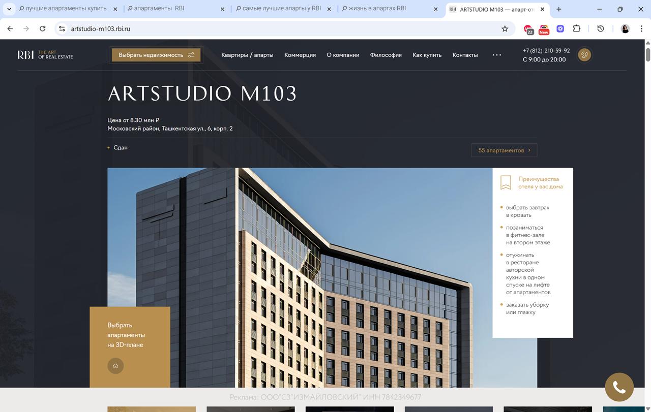Switch to the 'апартаменты RBI' tab
Viewport: 651px width, 412px height.
(x=176, y=9)
